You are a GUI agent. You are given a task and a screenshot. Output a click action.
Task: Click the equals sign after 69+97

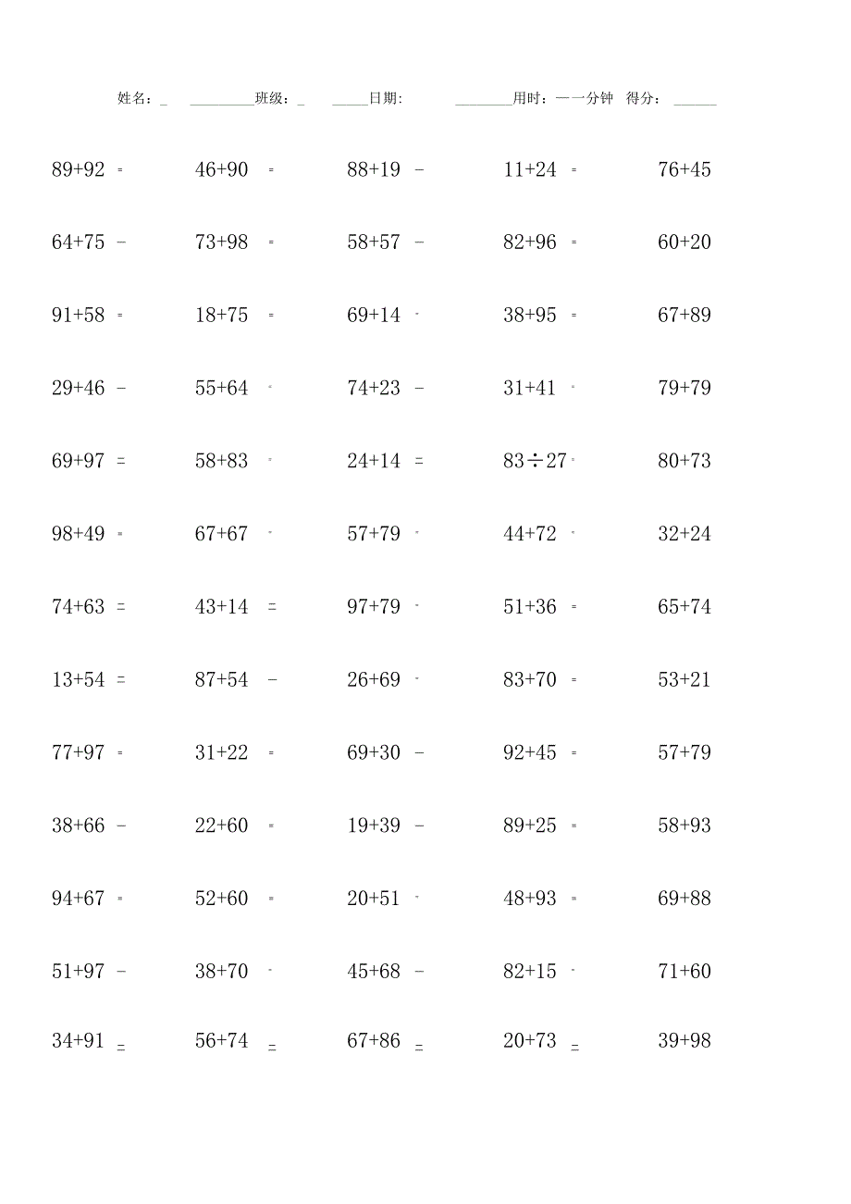pyautogui.click(x=121, y=461)
